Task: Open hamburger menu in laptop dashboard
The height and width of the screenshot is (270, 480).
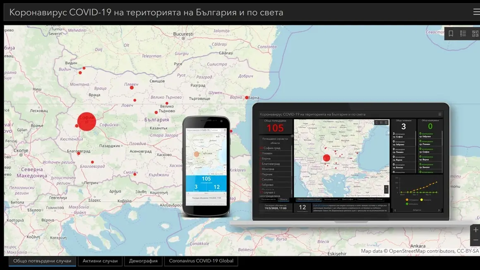Action: (x=440, y=115)
